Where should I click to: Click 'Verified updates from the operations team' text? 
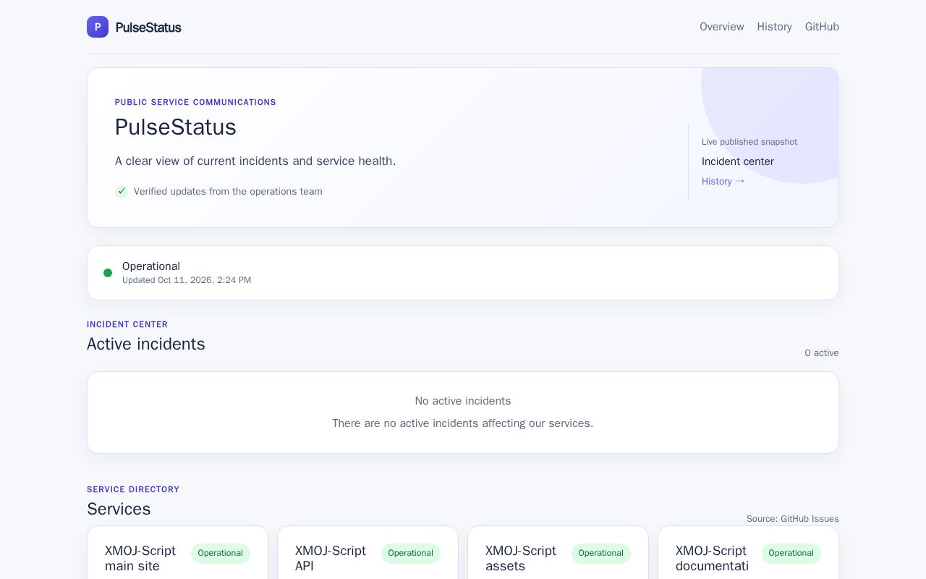[228, 191]
